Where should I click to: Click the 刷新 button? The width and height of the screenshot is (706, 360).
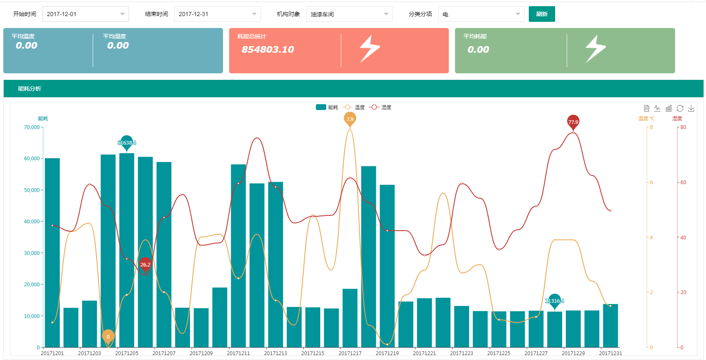[542, 14]
